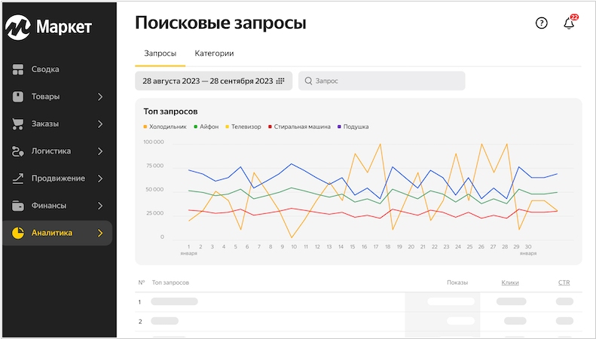Image resolution: width=596 pixels, height=339 pixels.
Task: Expand the Продвижение menu chevron
Action: 100,179
